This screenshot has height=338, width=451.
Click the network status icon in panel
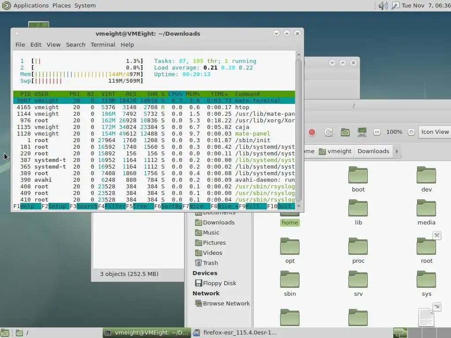point(395,5)
